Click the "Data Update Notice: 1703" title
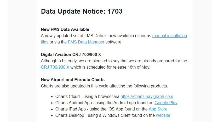This screenshot has height=122, width=212. pos(82,11)
